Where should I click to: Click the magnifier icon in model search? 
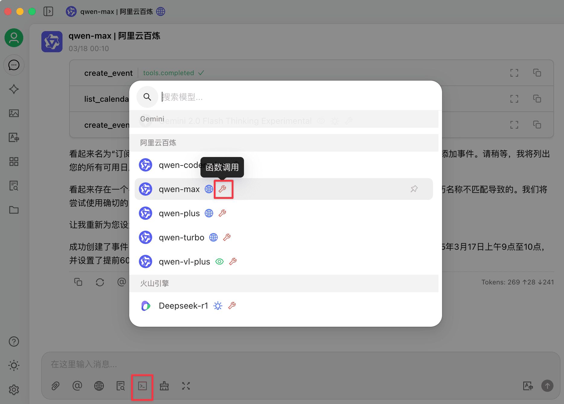pyautogui.click(x=147, y=97)
